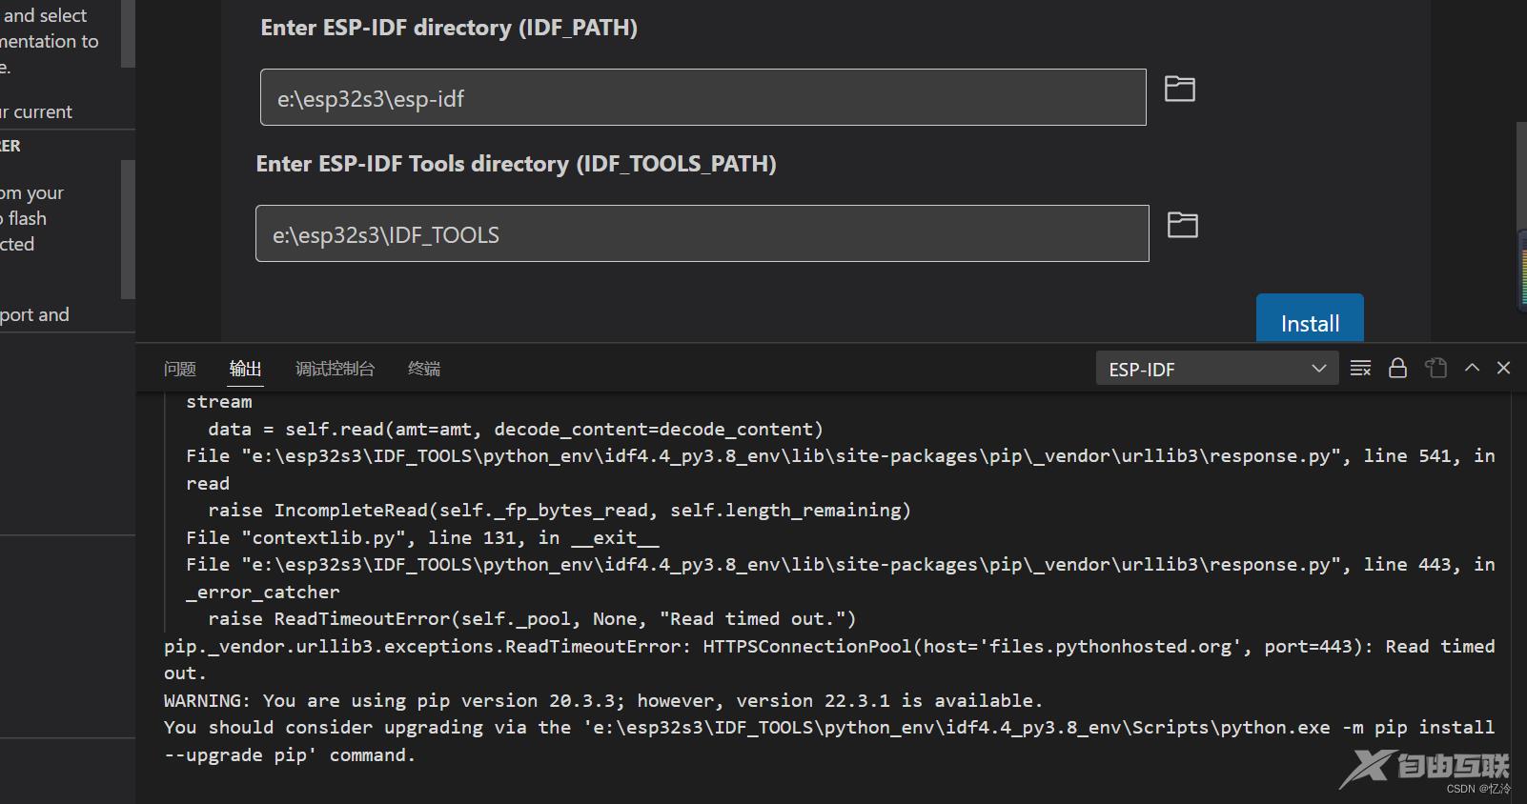
Task: Open the output log in editor
Action: click(1435, 368)
